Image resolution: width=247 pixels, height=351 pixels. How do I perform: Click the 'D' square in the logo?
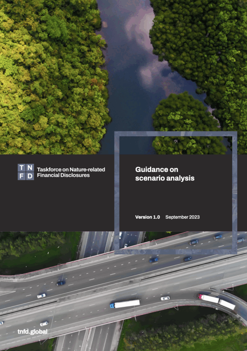coord(30,176)
